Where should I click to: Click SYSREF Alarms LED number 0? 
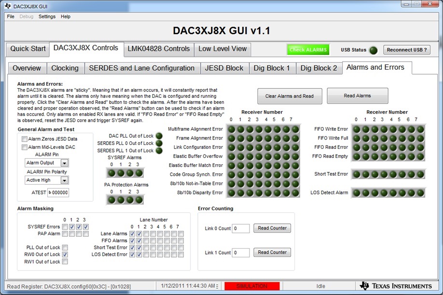tap(112, 173)
